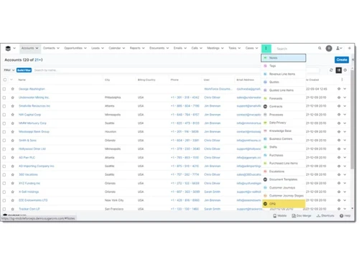This screenshot has width=359, height=269.
Task: Expand row actions for Hollywood Diner Ltd
Action: tap(345, 149)
